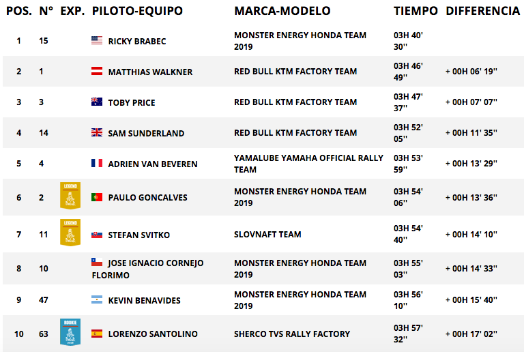The width and height of the screenshot is (524, 352).
Task: Select the TIEMPO column header
Action: click(x=416, y=11)
